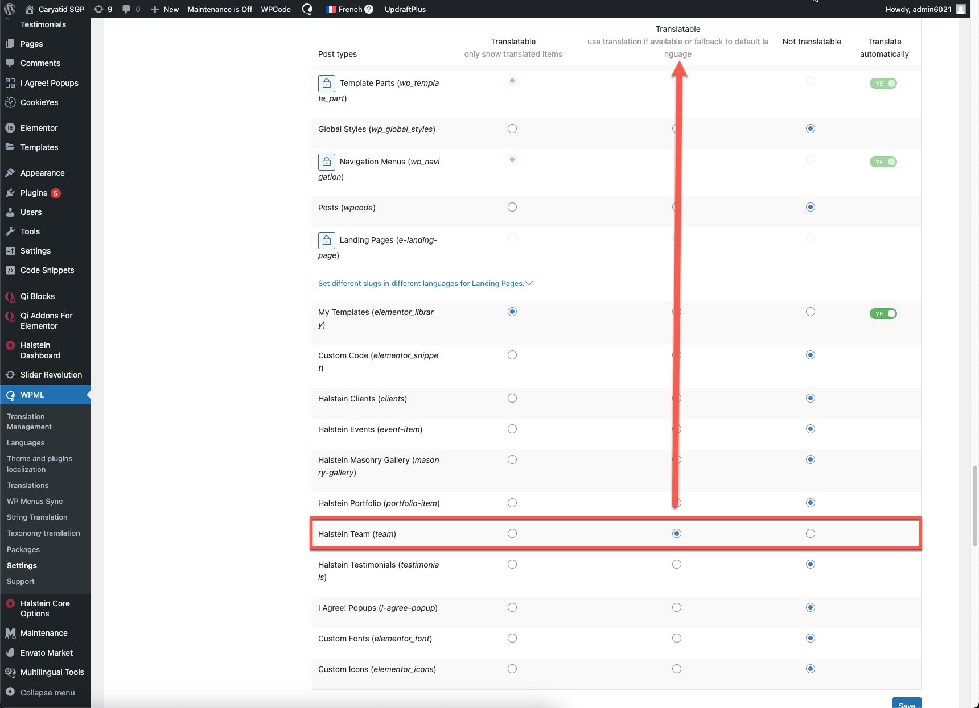Select Not translatable for Halstein Team

811,533
